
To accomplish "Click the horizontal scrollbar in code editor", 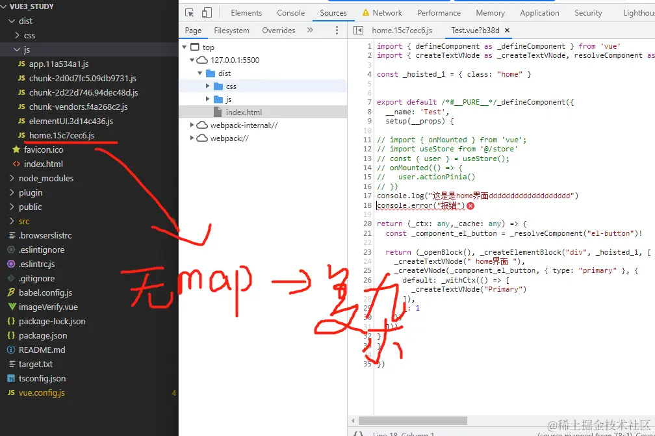I will click(413, 420).
